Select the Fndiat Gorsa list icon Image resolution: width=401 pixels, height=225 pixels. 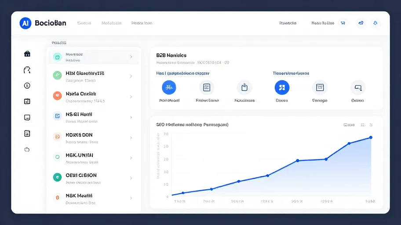pyautogui.click(x=207, y=87)
